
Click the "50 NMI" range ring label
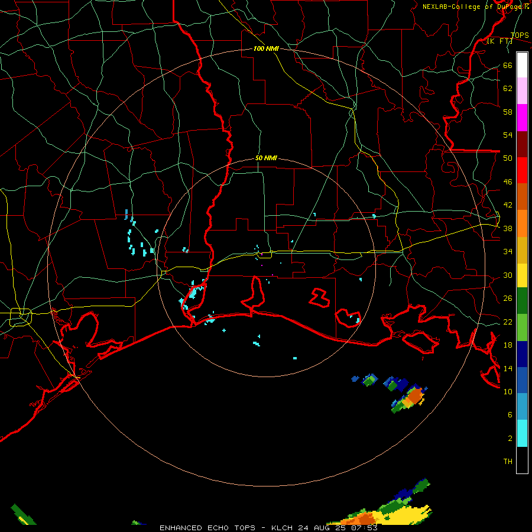click(x=266, y=158)
